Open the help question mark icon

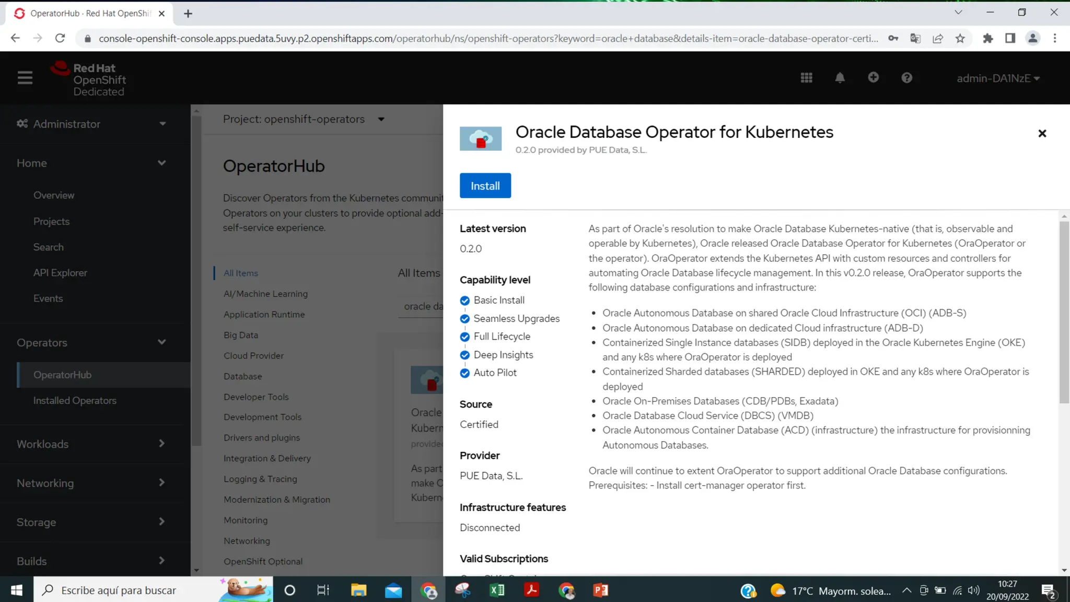(906, 78)
